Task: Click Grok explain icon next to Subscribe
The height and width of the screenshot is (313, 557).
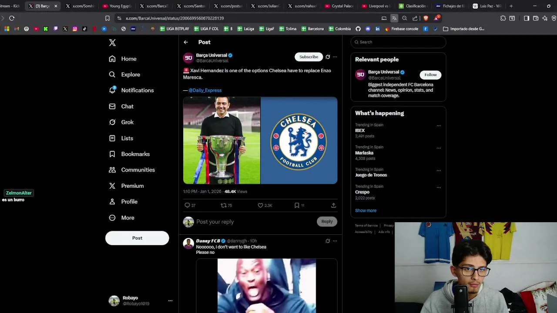Action: 328,57
